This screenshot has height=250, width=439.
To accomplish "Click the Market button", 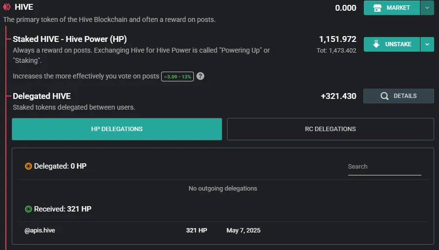I will click(392, 8).
